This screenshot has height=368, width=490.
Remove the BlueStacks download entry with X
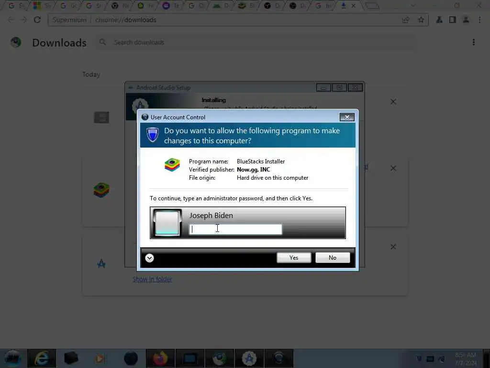point(393,168)
